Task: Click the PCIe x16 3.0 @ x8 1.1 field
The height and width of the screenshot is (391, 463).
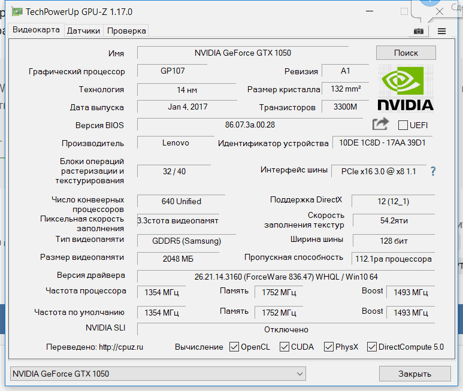Action: (379, 171)
